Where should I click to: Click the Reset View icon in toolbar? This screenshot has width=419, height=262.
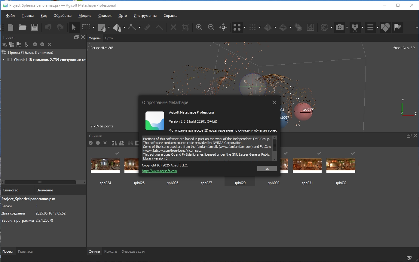(223, 27)
